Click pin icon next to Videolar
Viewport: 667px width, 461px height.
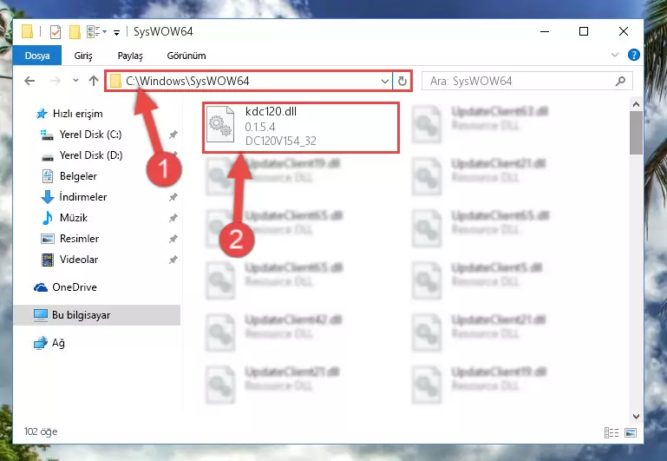(173, 260)
